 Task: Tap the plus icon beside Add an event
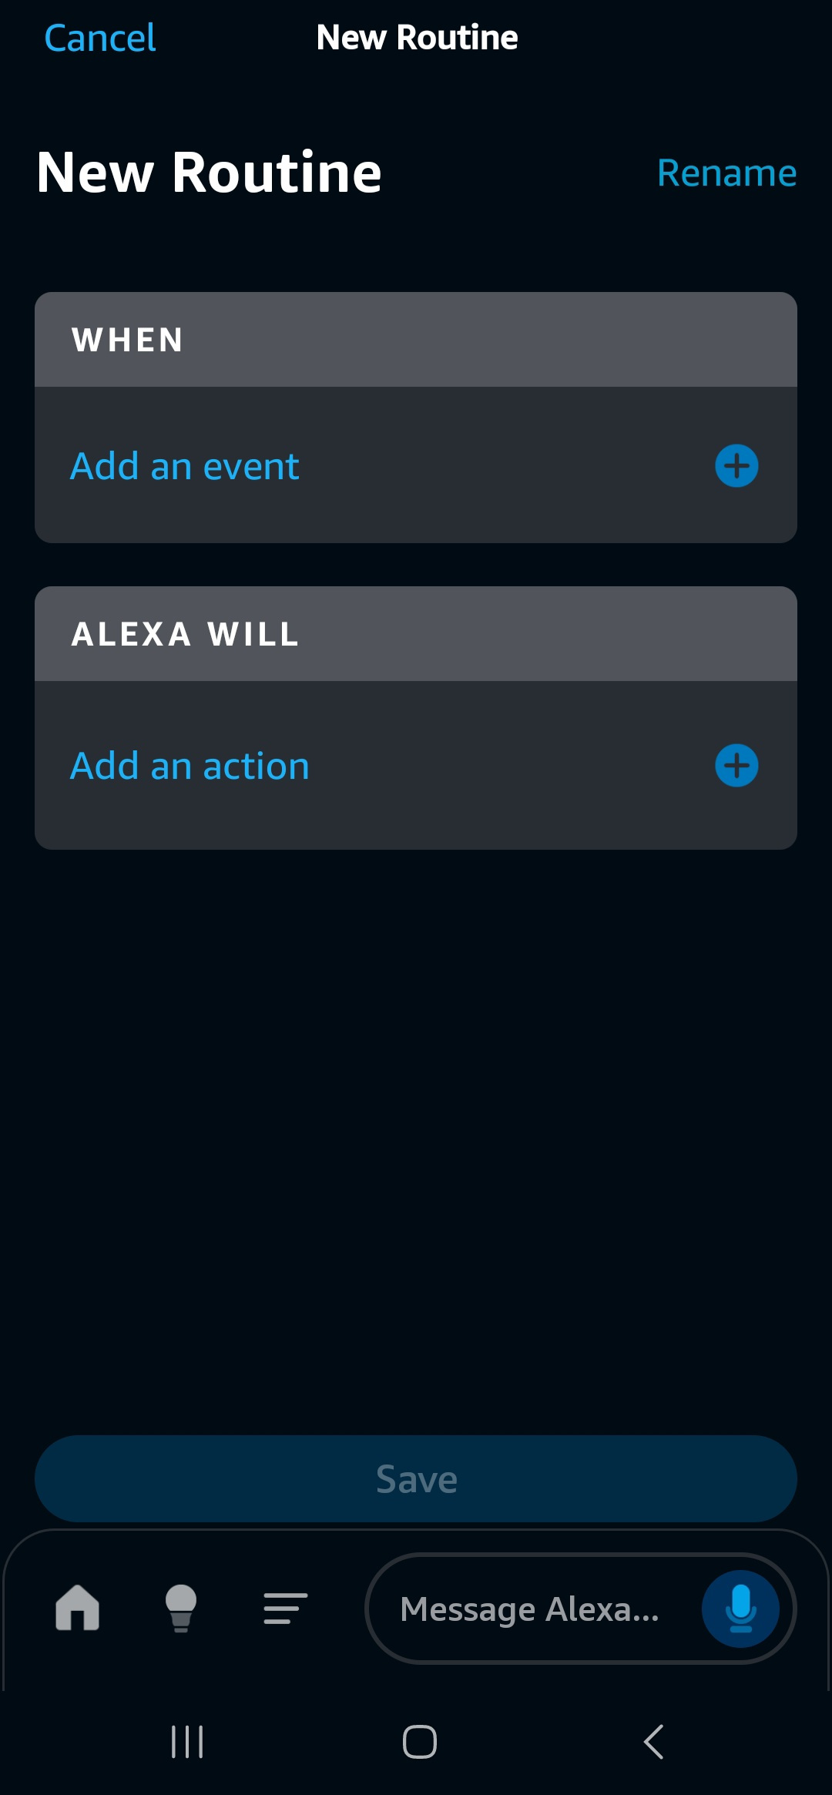[736, 466]
